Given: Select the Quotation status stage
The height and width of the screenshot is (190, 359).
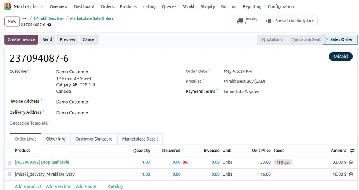Looking at the screenshot, I should click(x=272, y=39).
